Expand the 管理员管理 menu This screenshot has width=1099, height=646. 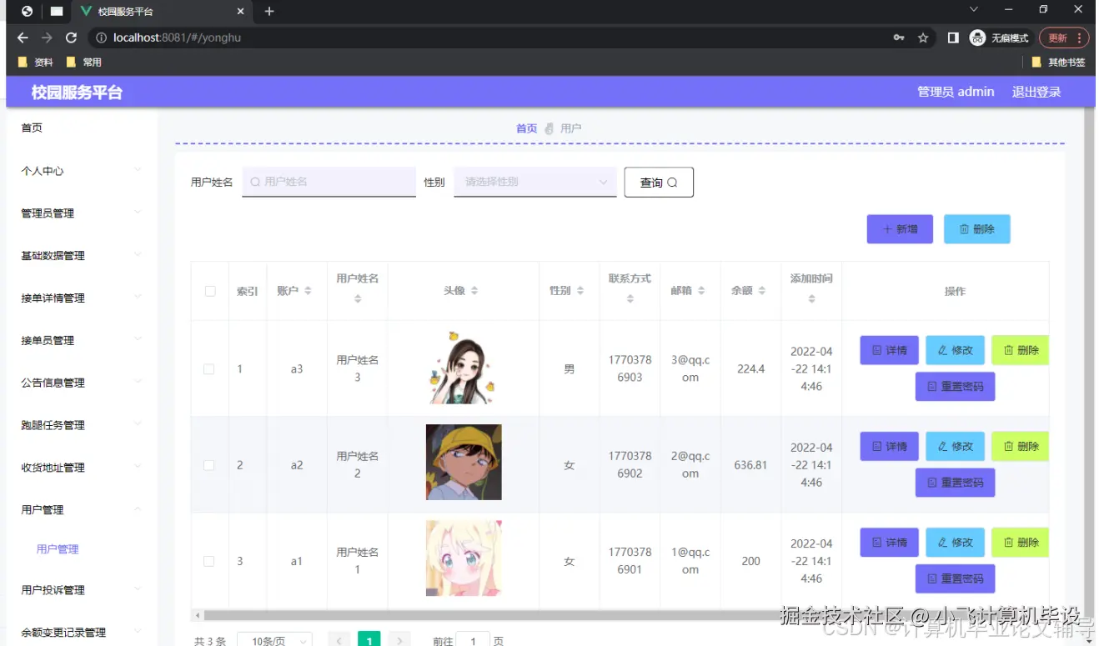coord(81,213)
